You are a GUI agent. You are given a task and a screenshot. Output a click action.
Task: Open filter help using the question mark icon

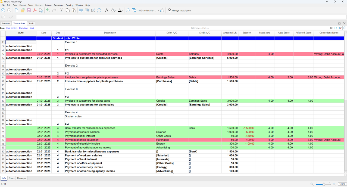345,28
